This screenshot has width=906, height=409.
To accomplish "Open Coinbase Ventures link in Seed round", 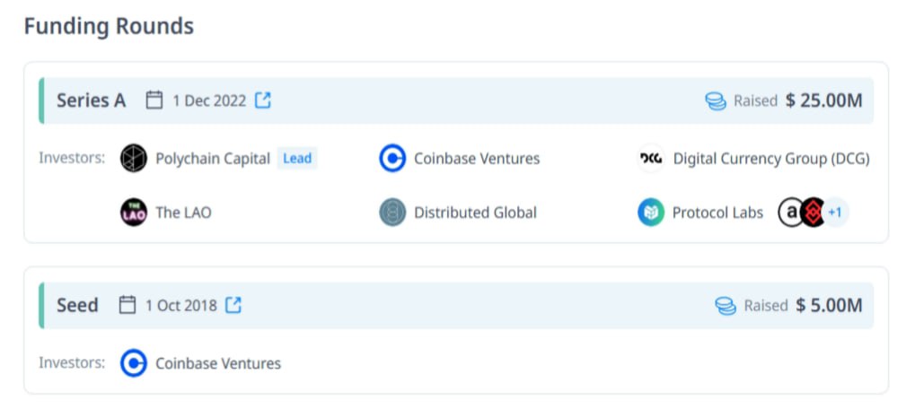I will (218, 364).
